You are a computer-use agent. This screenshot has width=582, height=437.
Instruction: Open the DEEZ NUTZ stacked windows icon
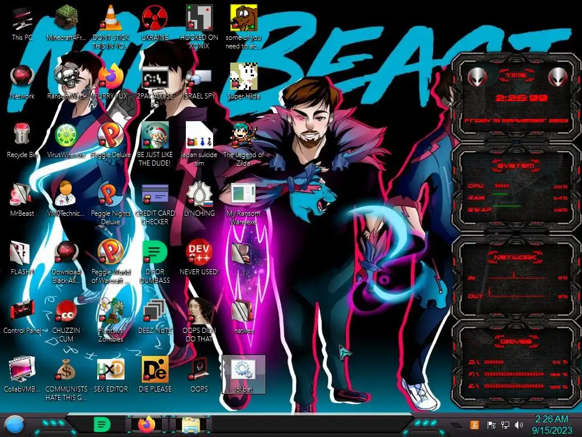155,316
